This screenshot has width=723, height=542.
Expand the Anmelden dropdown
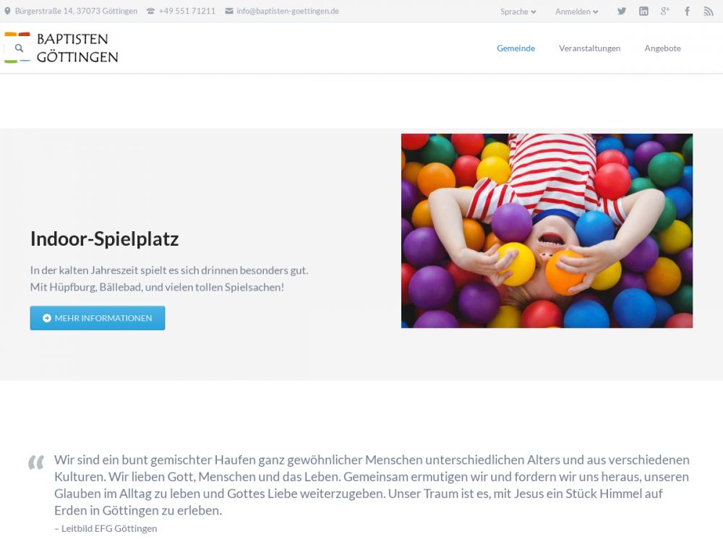coord(576,12)
